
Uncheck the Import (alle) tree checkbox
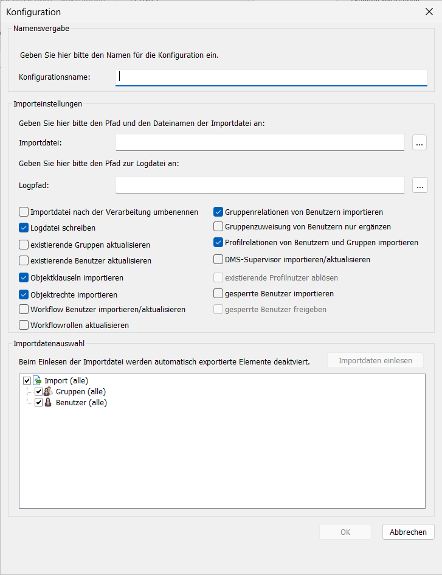coord(27,381)
